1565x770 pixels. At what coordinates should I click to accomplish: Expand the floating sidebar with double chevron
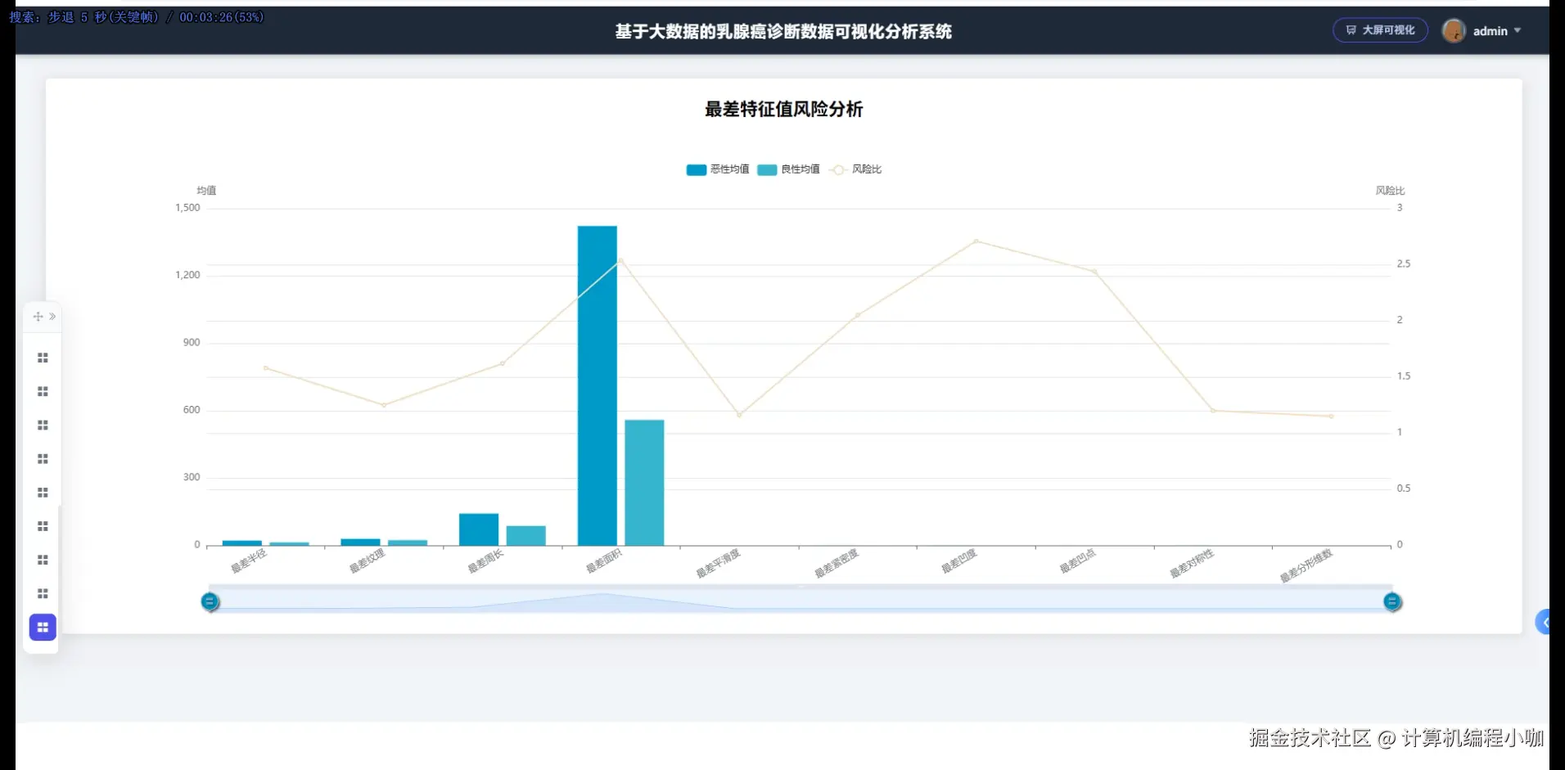(x=52, y=317)
